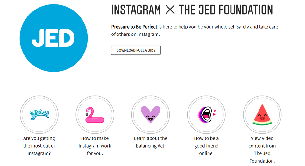Click the small pink hearts beside the mouth
The height and width of the screenshot is (166, 305).
click(x=214, y=112)
